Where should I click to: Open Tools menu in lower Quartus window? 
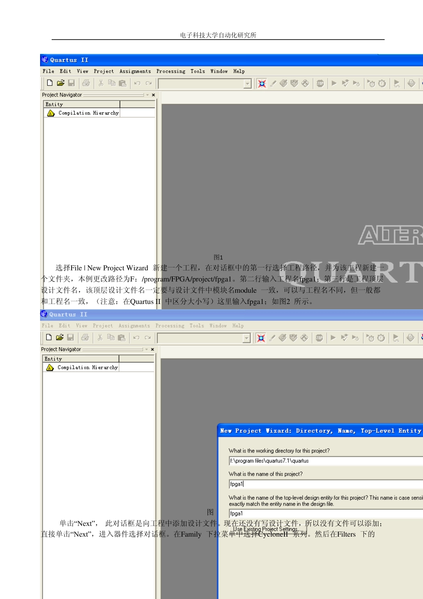tap(197, 326)
